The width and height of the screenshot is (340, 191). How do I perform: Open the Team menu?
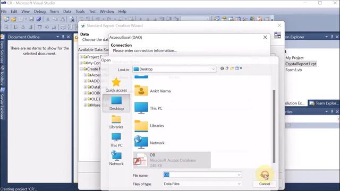pyautogui.click(x=54, y=12)
